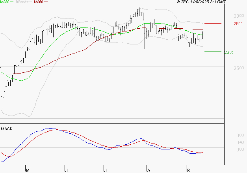Click the dark red MA50 sample line in legend
The image size is (247, 173).
pos(46,2)
